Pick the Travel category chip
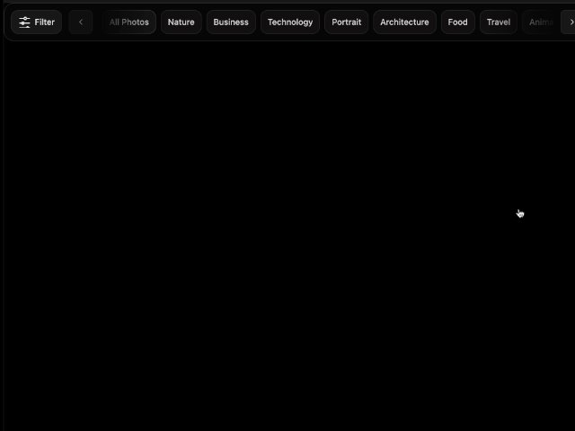The image size is (575, 431). point(498,22)
